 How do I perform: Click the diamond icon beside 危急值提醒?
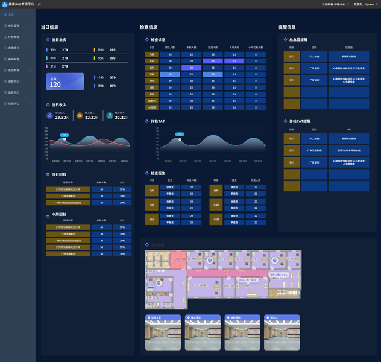coord(285,39)
